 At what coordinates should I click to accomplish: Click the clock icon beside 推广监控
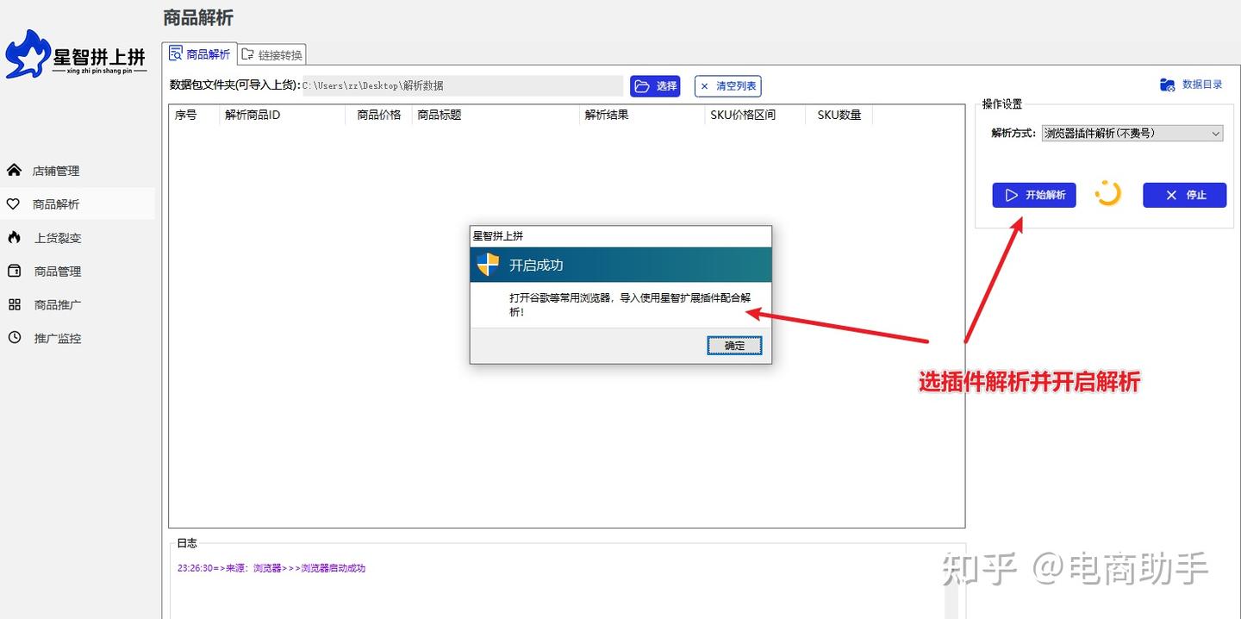pyautogui.click(x=14, y=338)
